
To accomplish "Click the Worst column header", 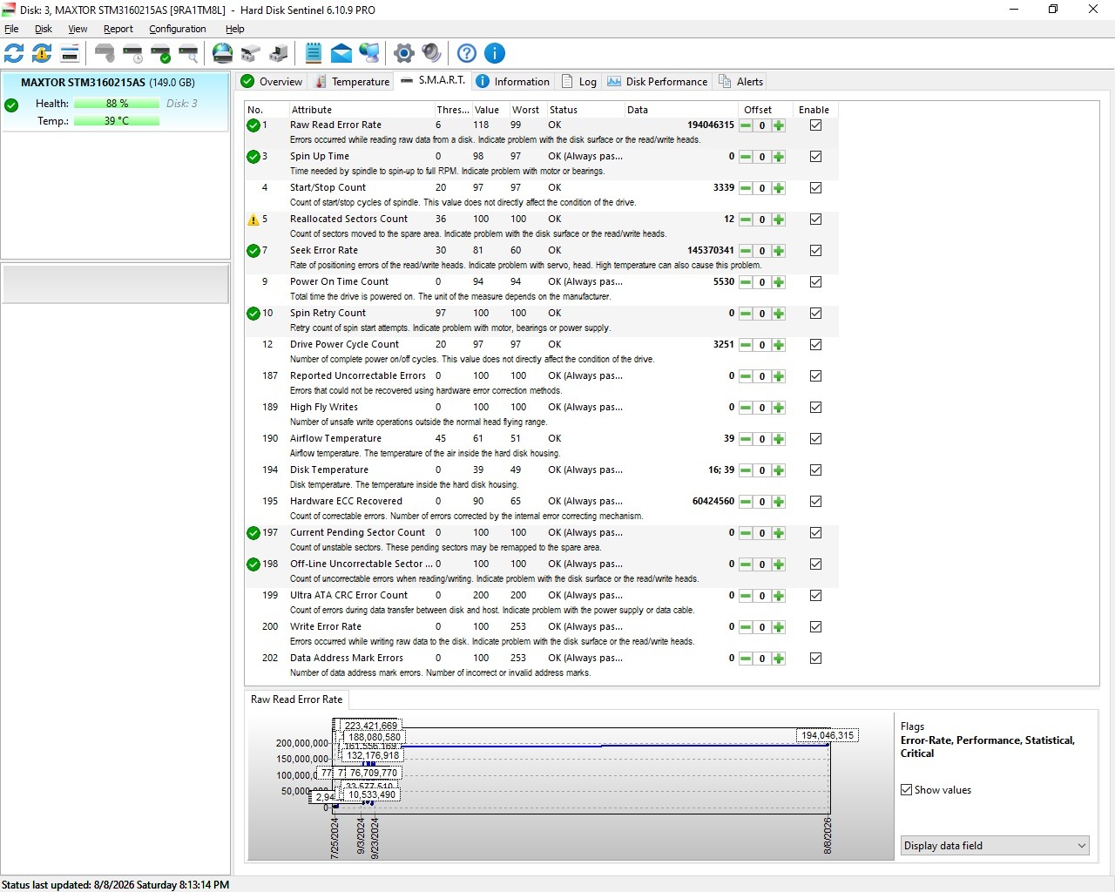I will [528, 110].
